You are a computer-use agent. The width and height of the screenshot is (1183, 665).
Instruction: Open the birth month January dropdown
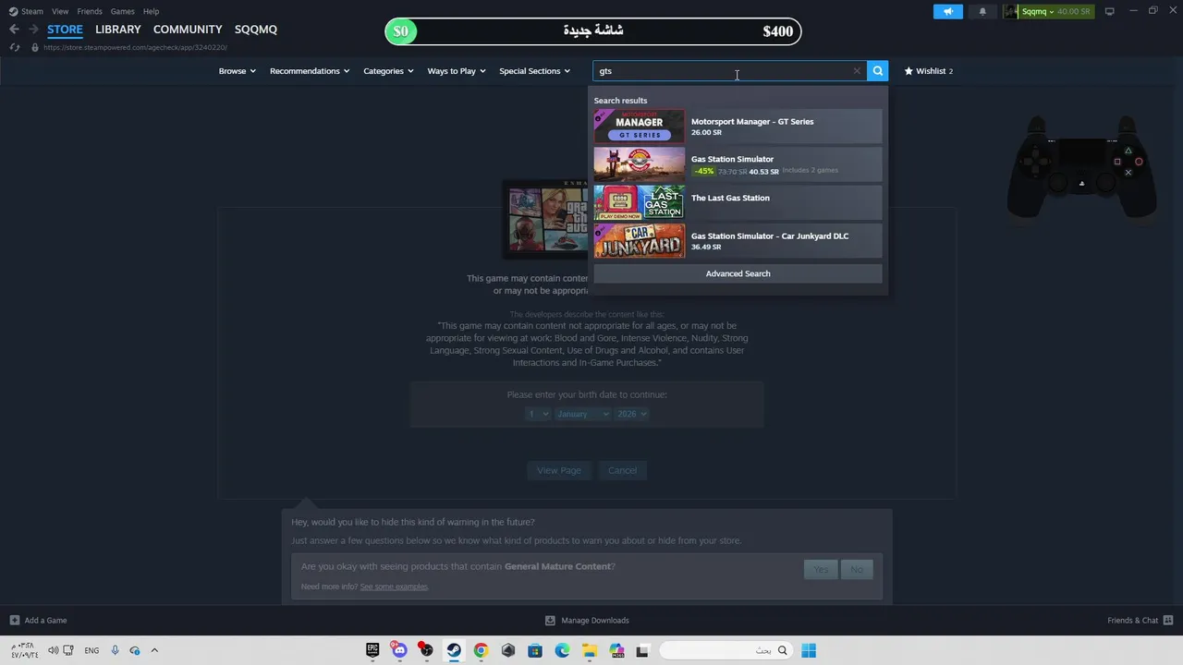pyautogui.click(x=582, y=414)
